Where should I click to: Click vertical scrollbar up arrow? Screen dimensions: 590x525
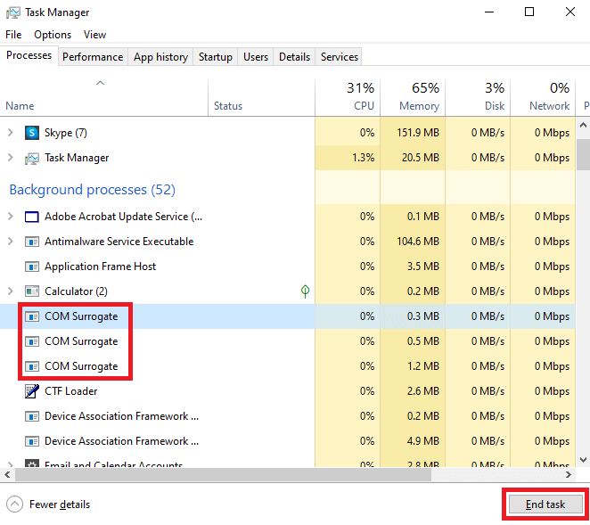pyautogui.click(x=583, y=125)
